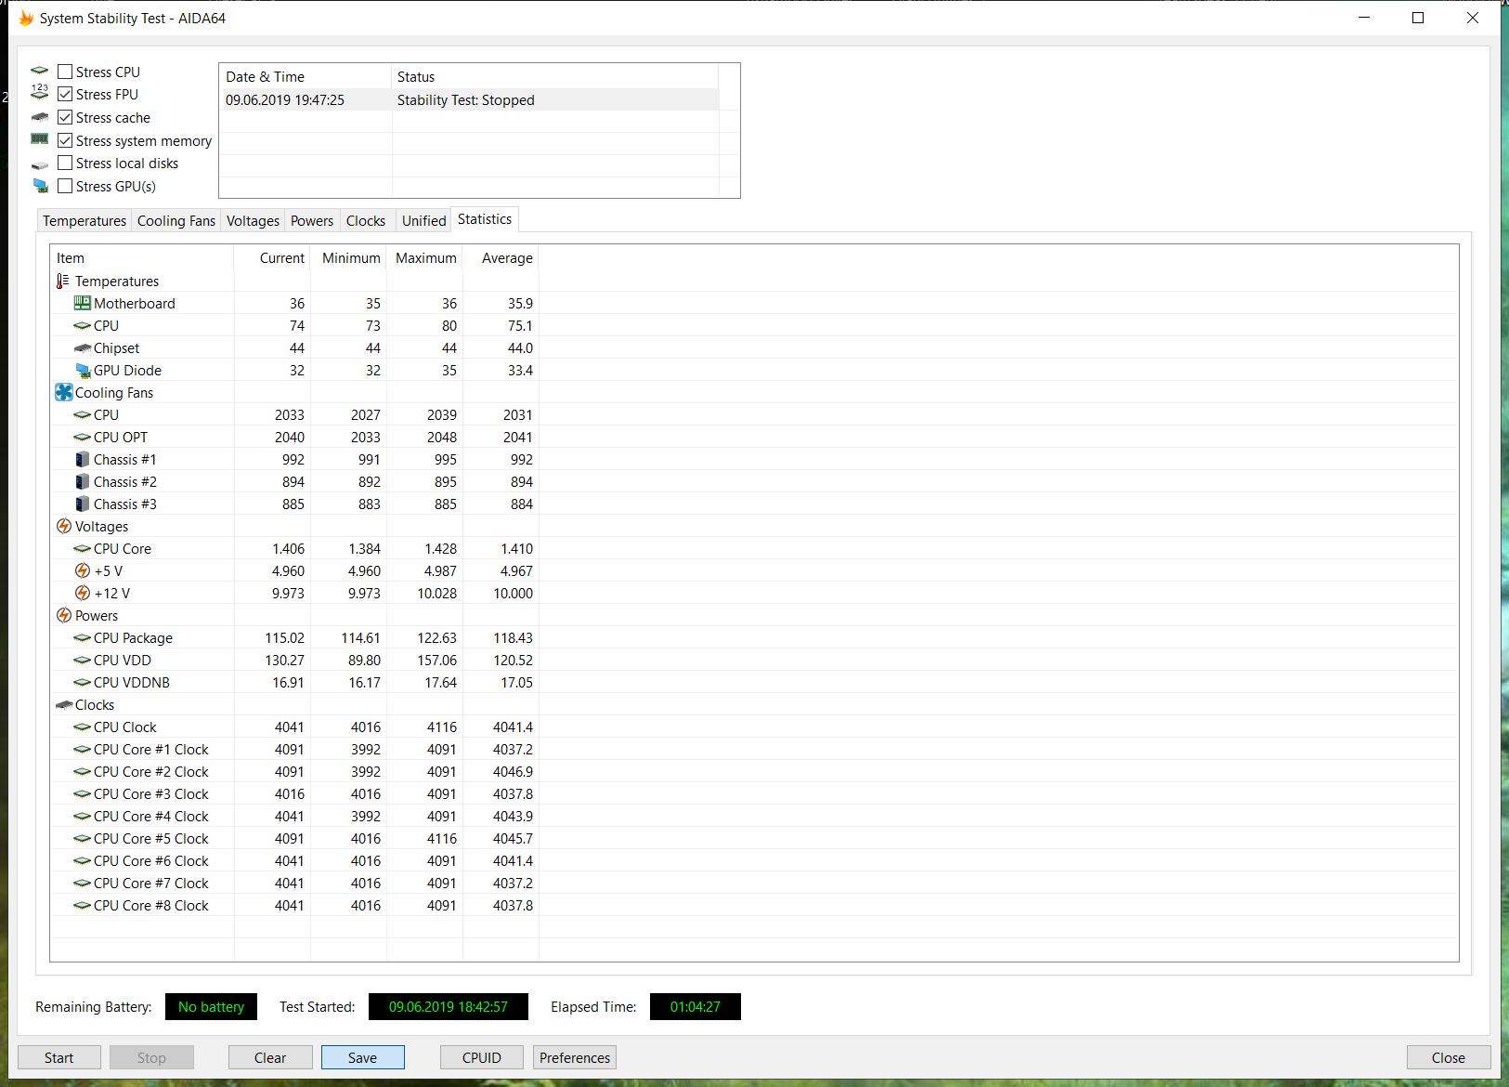Click the CPU Package chip icon
Viewport: 1509px width, 1087px height.
(x=82, y=637)
